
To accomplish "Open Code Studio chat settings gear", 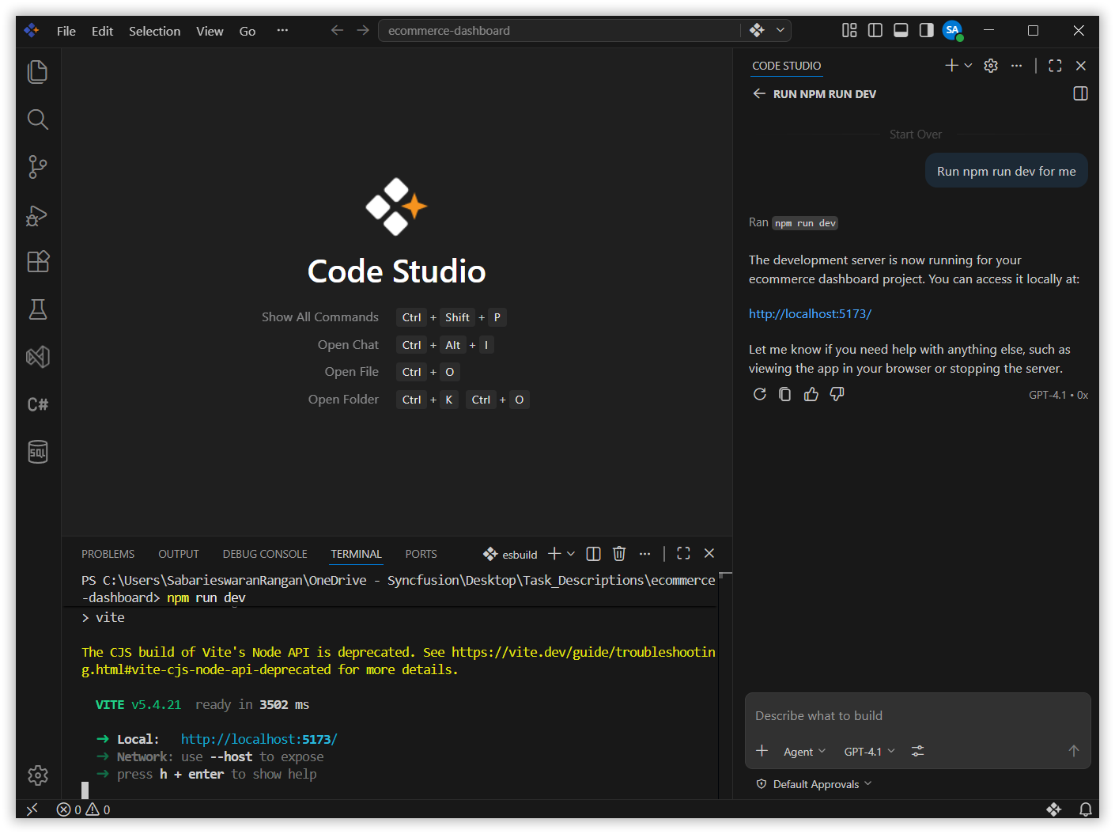I will [991, 66].
